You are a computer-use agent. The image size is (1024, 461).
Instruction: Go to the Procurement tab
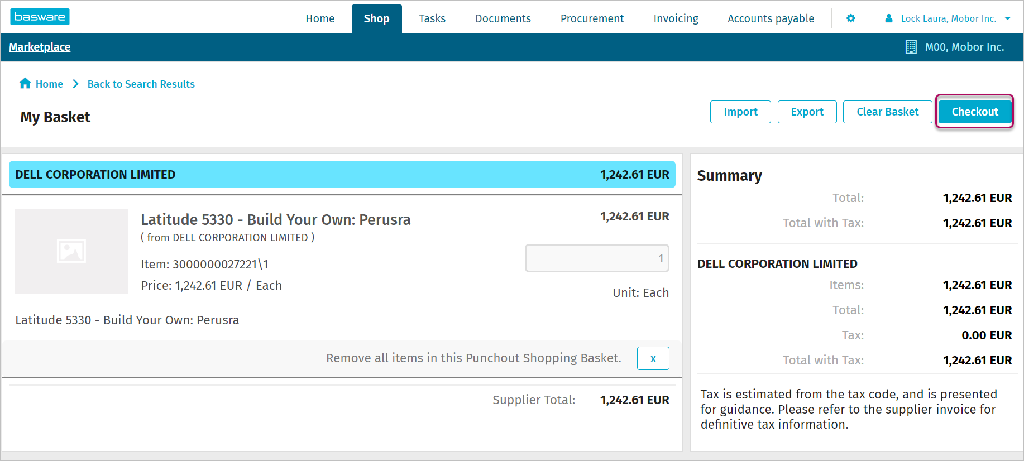click(592, 18)
